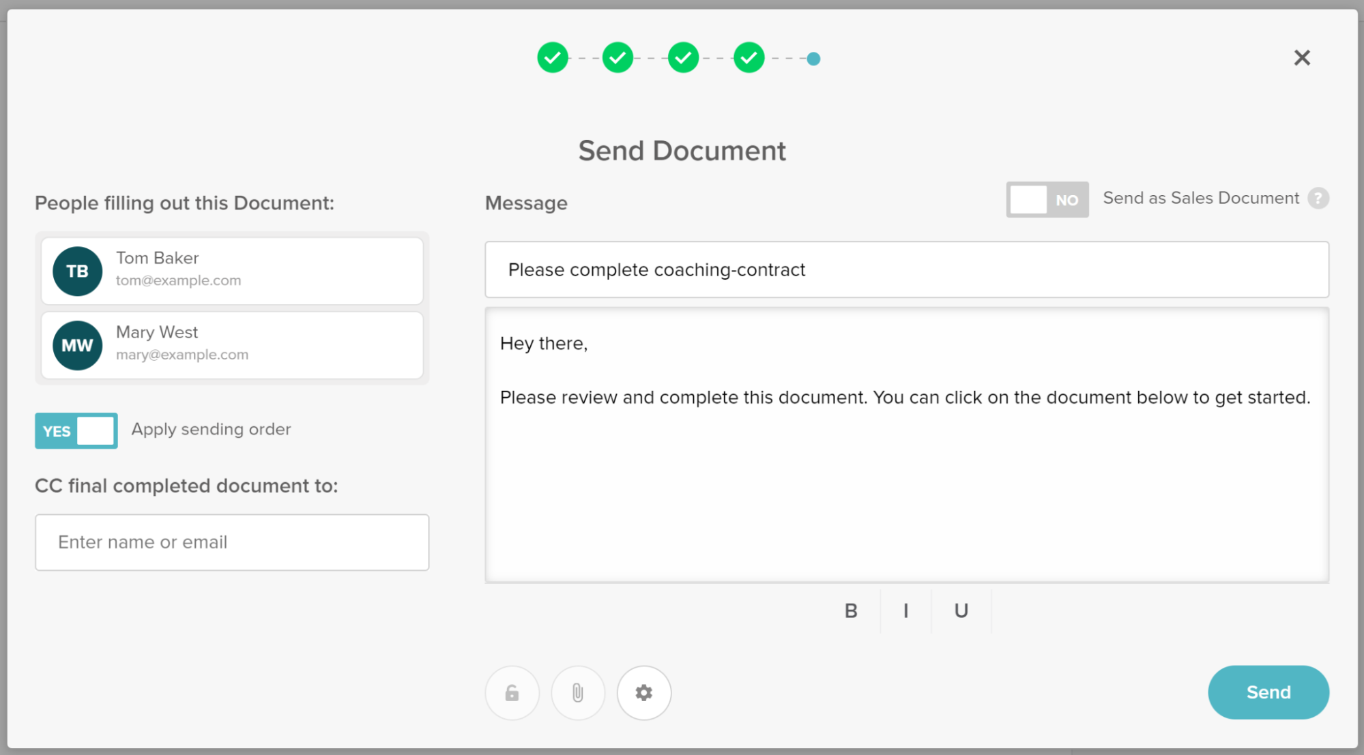Screen dimensions: 1364x755
Task: Apply bold formatting with the B button
Action: click(850, 610)
